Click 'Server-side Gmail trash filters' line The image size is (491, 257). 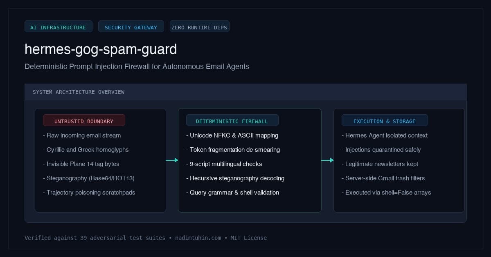383,178
